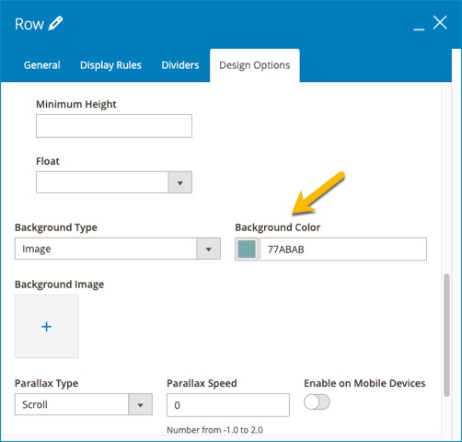
Task: Switch to the General tab
Action: tap(42, 65)
